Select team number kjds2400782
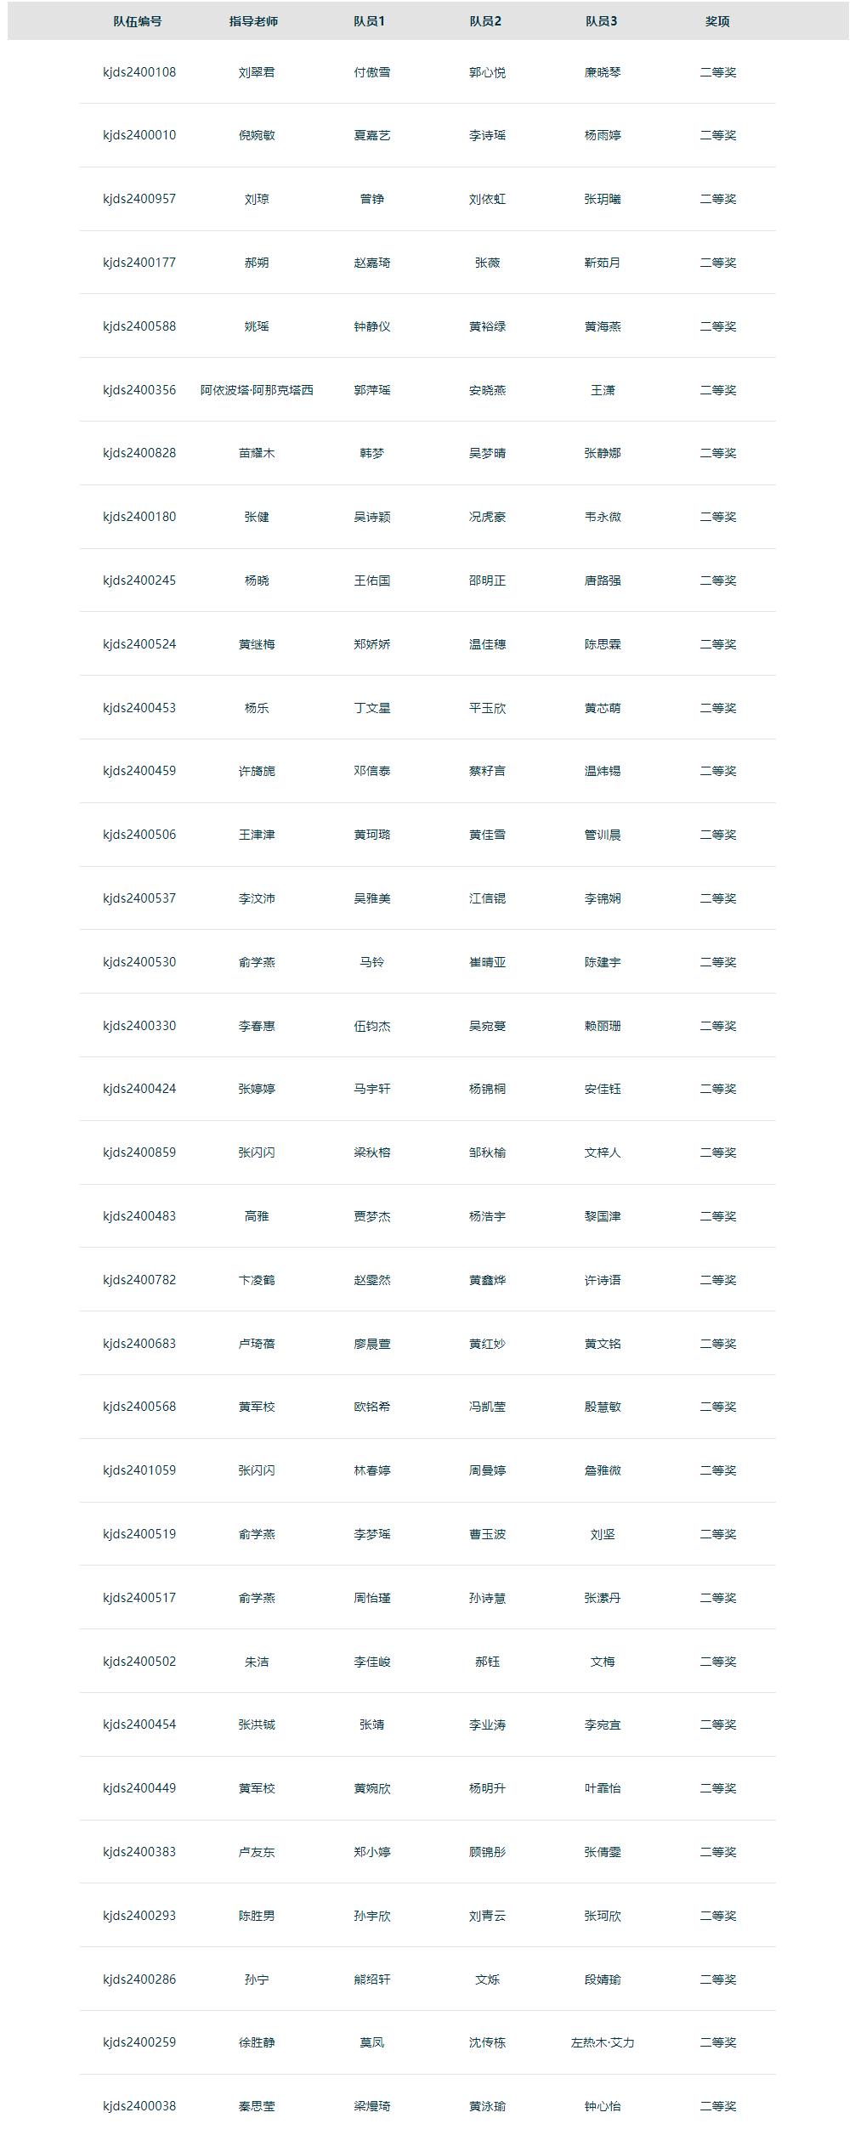 (139, 1280)
